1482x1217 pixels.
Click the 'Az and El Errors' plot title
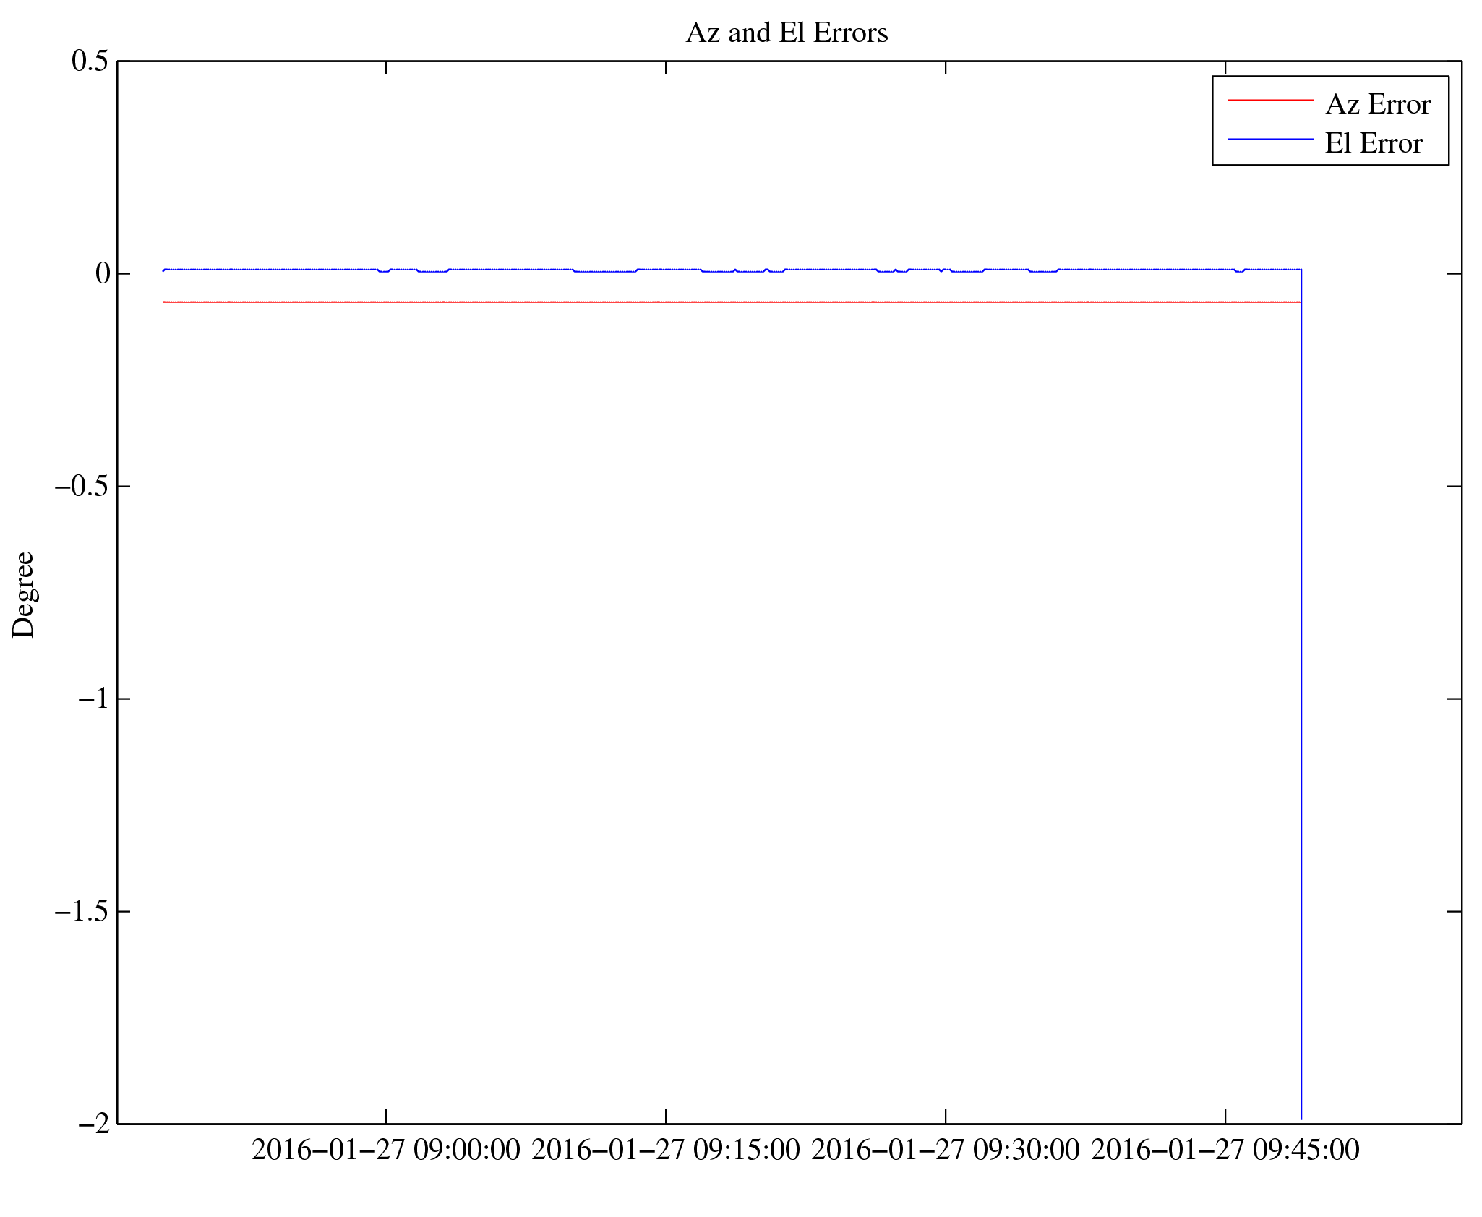coord(787,33)
